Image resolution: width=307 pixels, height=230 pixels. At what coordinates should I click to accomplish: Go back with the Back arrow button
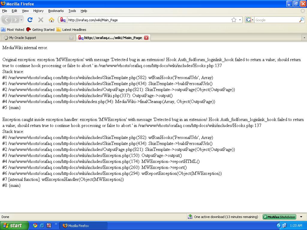click(7, 20)
